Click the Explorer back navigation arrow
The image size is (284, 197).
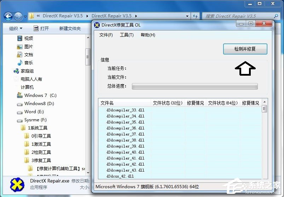[8, 16]
